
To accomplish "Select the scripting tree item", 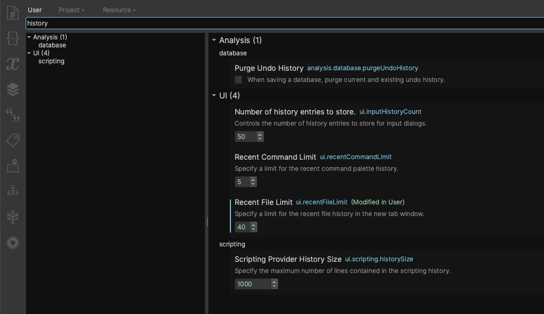I will coord(51,61).
